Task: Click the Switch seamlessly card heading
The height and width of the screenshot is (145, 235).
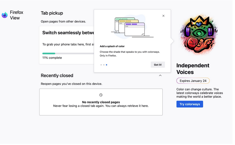Action: tap(68, 33)
